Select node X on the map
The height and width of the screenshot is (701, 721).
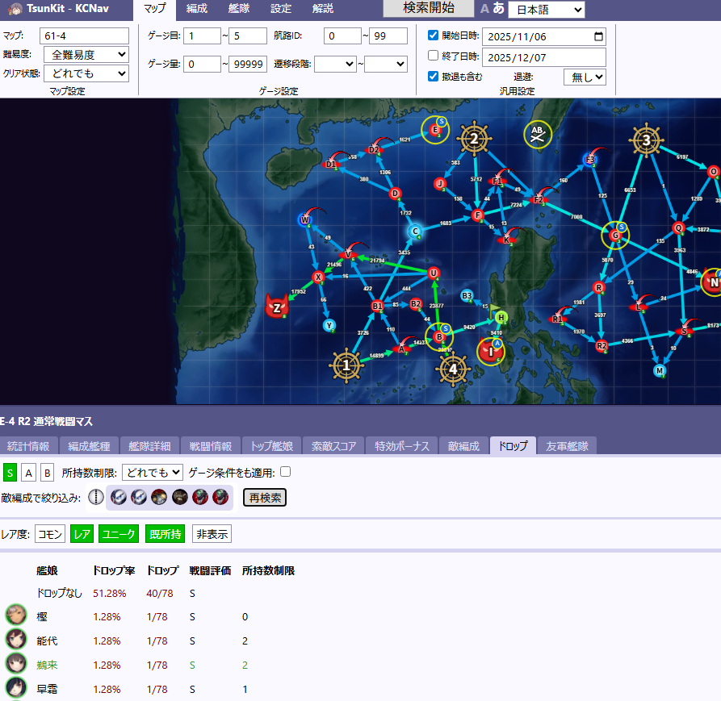point(318,277)
